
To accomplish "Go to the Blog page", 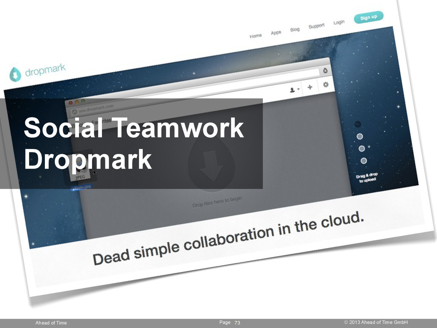I will (295, 29).
